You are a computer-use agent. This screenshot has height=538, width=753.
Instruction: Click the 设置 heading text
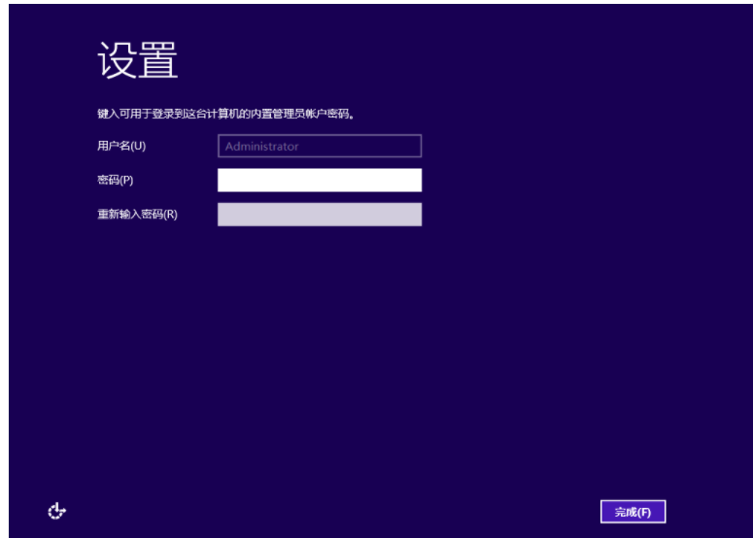point(138,60)
